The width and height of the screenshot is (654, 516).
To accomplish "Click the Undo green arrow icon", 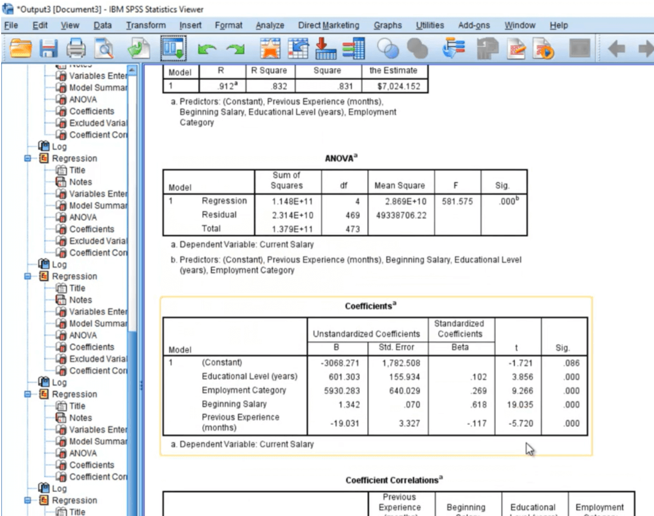I will (207, 49).
